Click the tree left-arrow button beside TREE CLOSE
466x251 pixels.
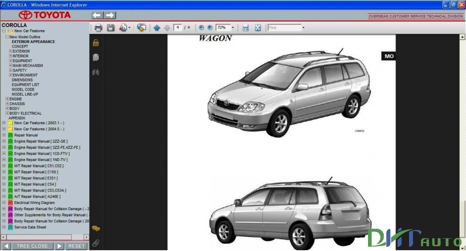point(6,246)
